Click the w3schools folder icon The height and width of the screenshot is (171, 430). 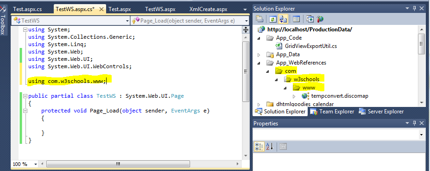[x=288, y=79]
